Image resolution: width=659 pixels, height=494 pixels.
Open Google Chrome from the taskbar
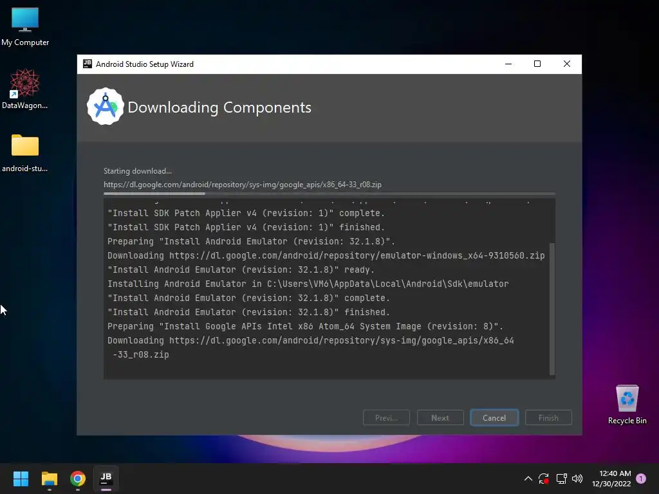tap(78, 479)
